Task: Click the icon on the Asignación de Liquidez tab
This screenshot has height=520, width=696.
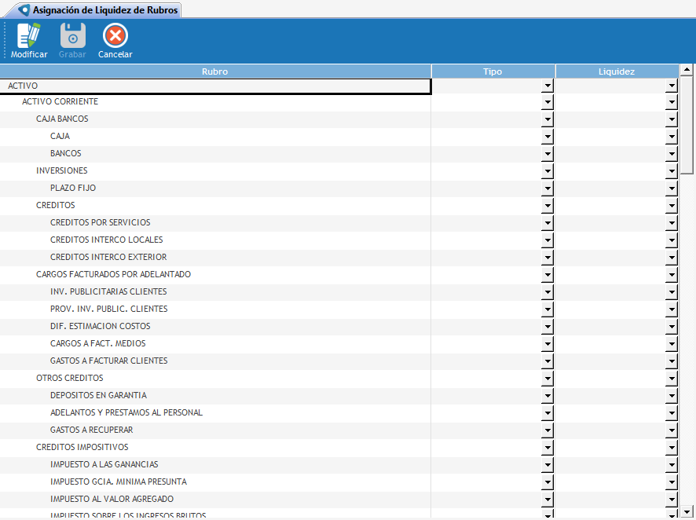Action: pyautogui.click(x=24, y=10)
